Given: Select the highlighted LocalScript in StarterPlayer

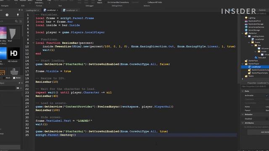Looking at the screenshot, I should point(255,67).
